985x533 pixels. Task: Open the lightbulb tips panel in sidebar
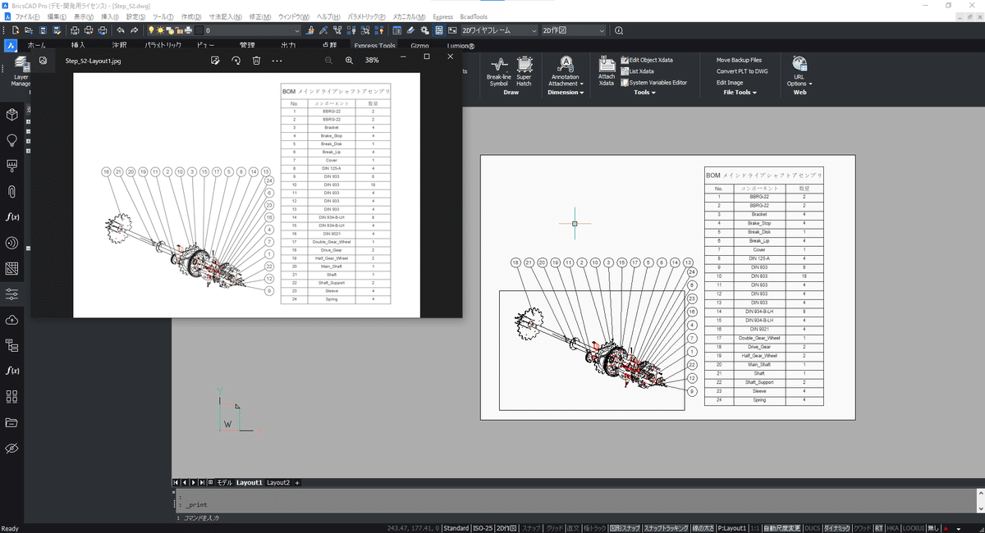coord(12,140)
